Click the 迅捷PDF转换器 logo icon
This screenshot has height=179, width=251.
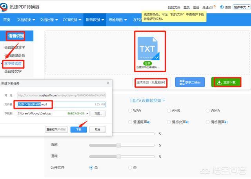pyautogui.click(x=4, y=7)
